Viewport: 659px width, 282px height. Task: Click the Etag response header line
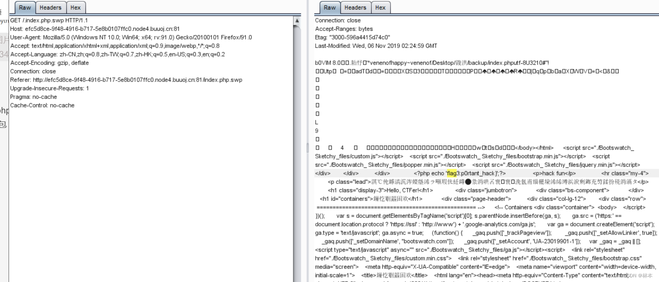pyautogui.click(x=352, y=37)
